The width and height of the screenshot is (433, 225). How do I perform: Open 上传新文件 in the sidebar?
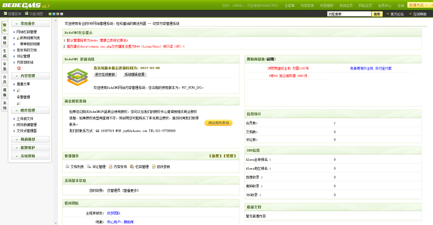pos(25,119)
